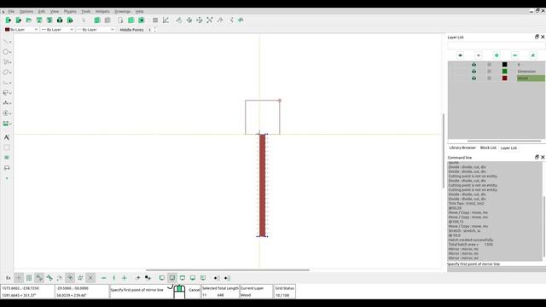Toggle Restrict Orthogonal snap button
The width and height of the screenshot is (546, 307).
coord(125,278)
